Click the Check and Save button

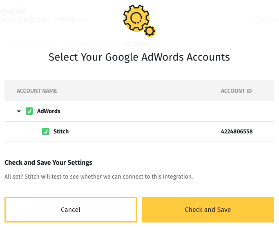click(208, 210)
